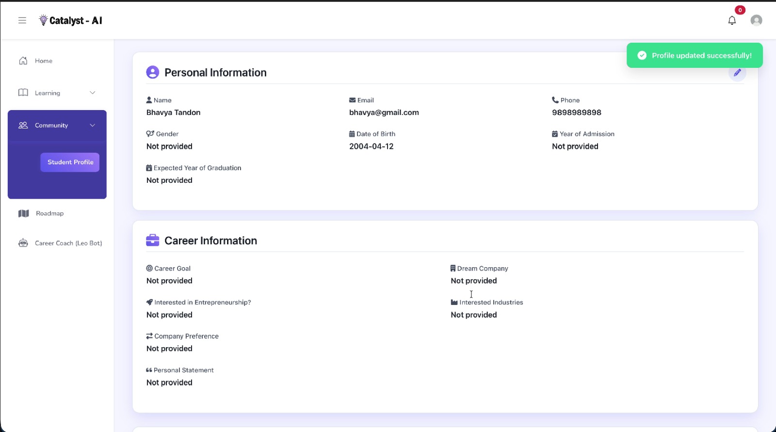
Task: Click the briefcase Career Information icon
Action: point(152,240)
